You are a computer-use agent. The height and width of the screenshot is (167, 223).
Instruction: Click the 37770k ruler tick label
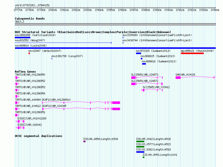click(18, 10)
